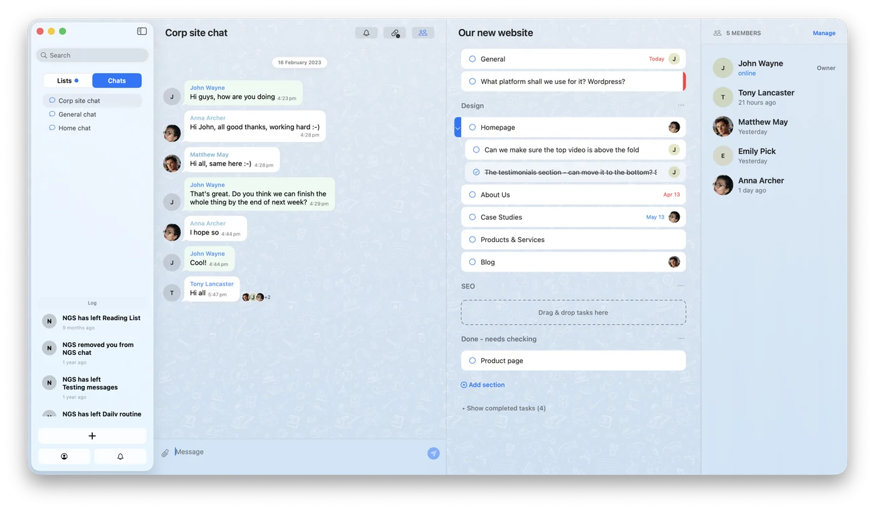The image size is (875, 511).
Task: Select Tony Lancaster in the members list
Action: [774, 97]
